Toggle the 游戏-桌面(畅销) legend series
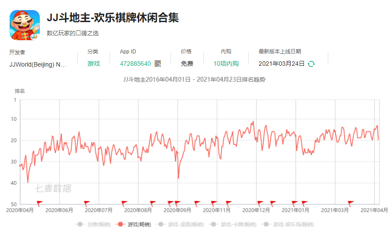The width and height of the screenshot is (391, 236). [x=180, y=225]
